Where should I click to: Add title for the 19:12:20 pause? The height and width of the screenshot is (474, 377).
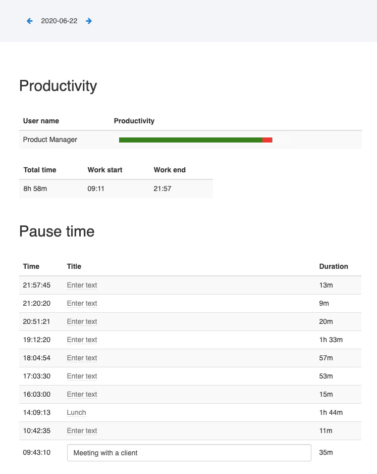tap(82, 340)
